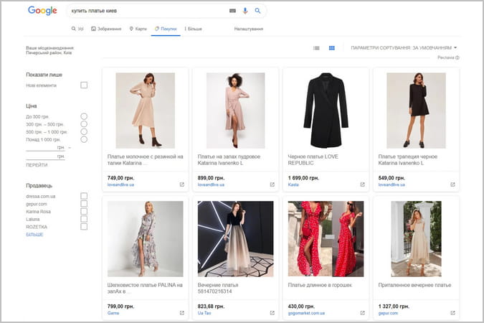Viewport: 484px width, 323px height.
Task: Check seller gepur.com checkbox
Action: coord(84,204)
